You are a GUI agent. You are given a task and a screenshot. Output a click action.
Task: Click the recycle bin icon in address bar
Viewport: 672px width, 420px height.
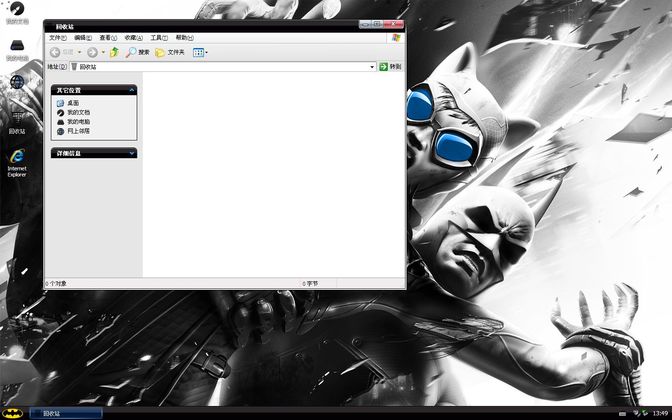coord(74,67)
